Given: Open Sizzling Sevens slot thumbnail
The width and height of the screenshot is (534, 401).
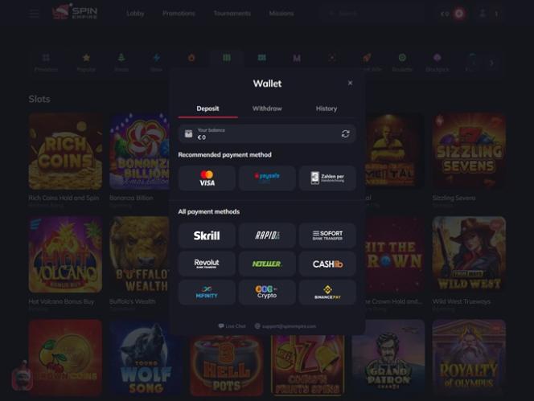Looking at the screenshot, I should pyautogui.click(x=469, y=152).
